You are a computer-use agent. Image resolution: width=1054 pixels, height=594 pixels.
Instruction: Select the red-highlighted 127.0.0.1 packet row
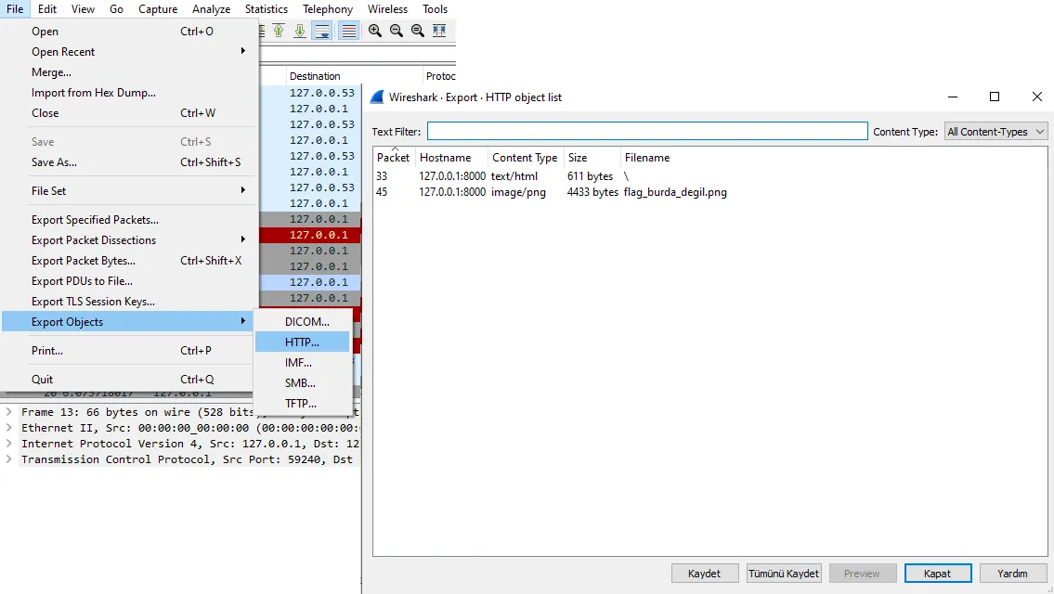pos(310,235)
